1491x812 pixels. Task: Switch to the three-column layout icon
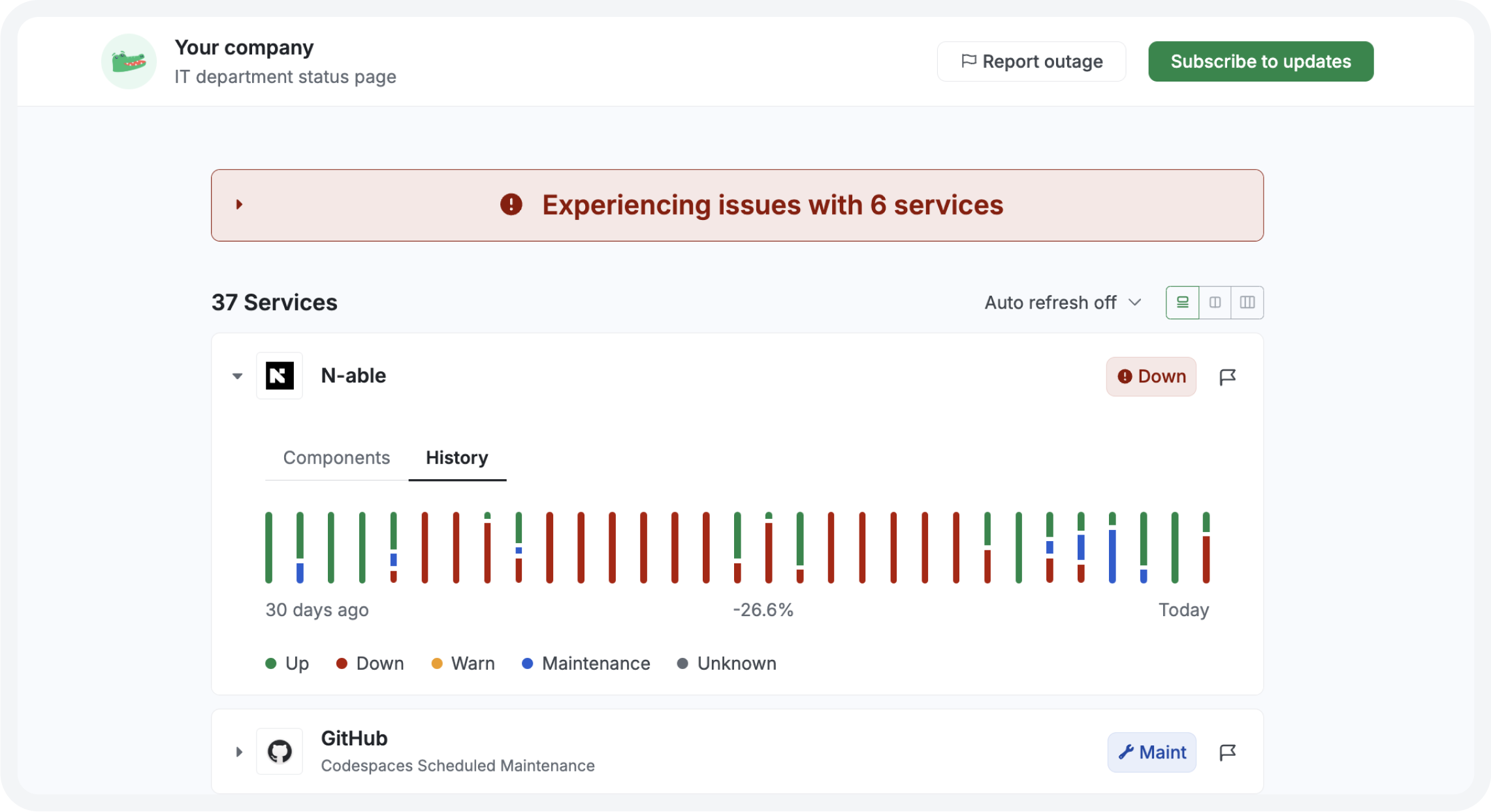[x=1248, y=302]
